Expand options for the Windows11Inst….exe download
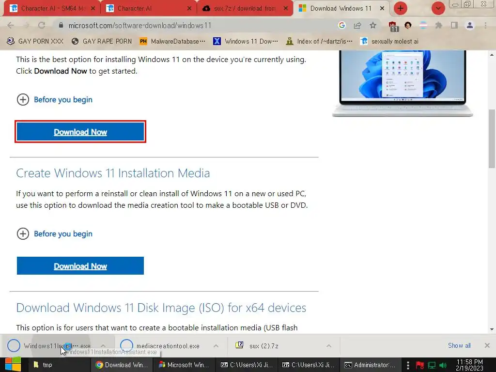496x372 pixels. tap(103, 346)
